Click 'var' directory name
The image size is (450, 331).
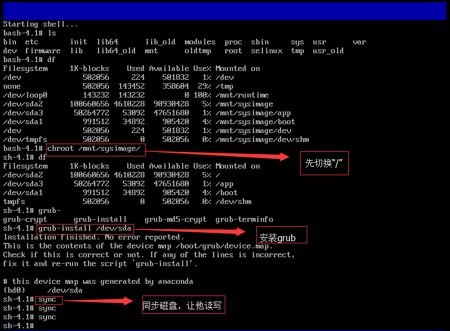click(x=359, y=42)
